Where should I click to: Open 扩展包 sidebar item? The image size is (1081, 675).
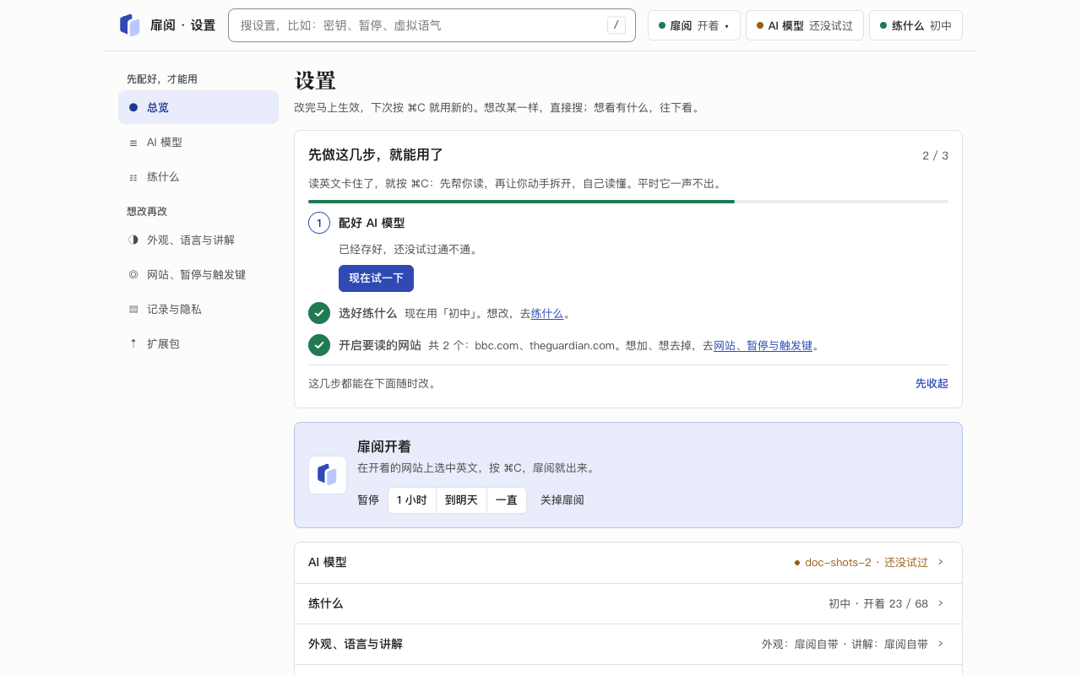click(x=198, y=343)
